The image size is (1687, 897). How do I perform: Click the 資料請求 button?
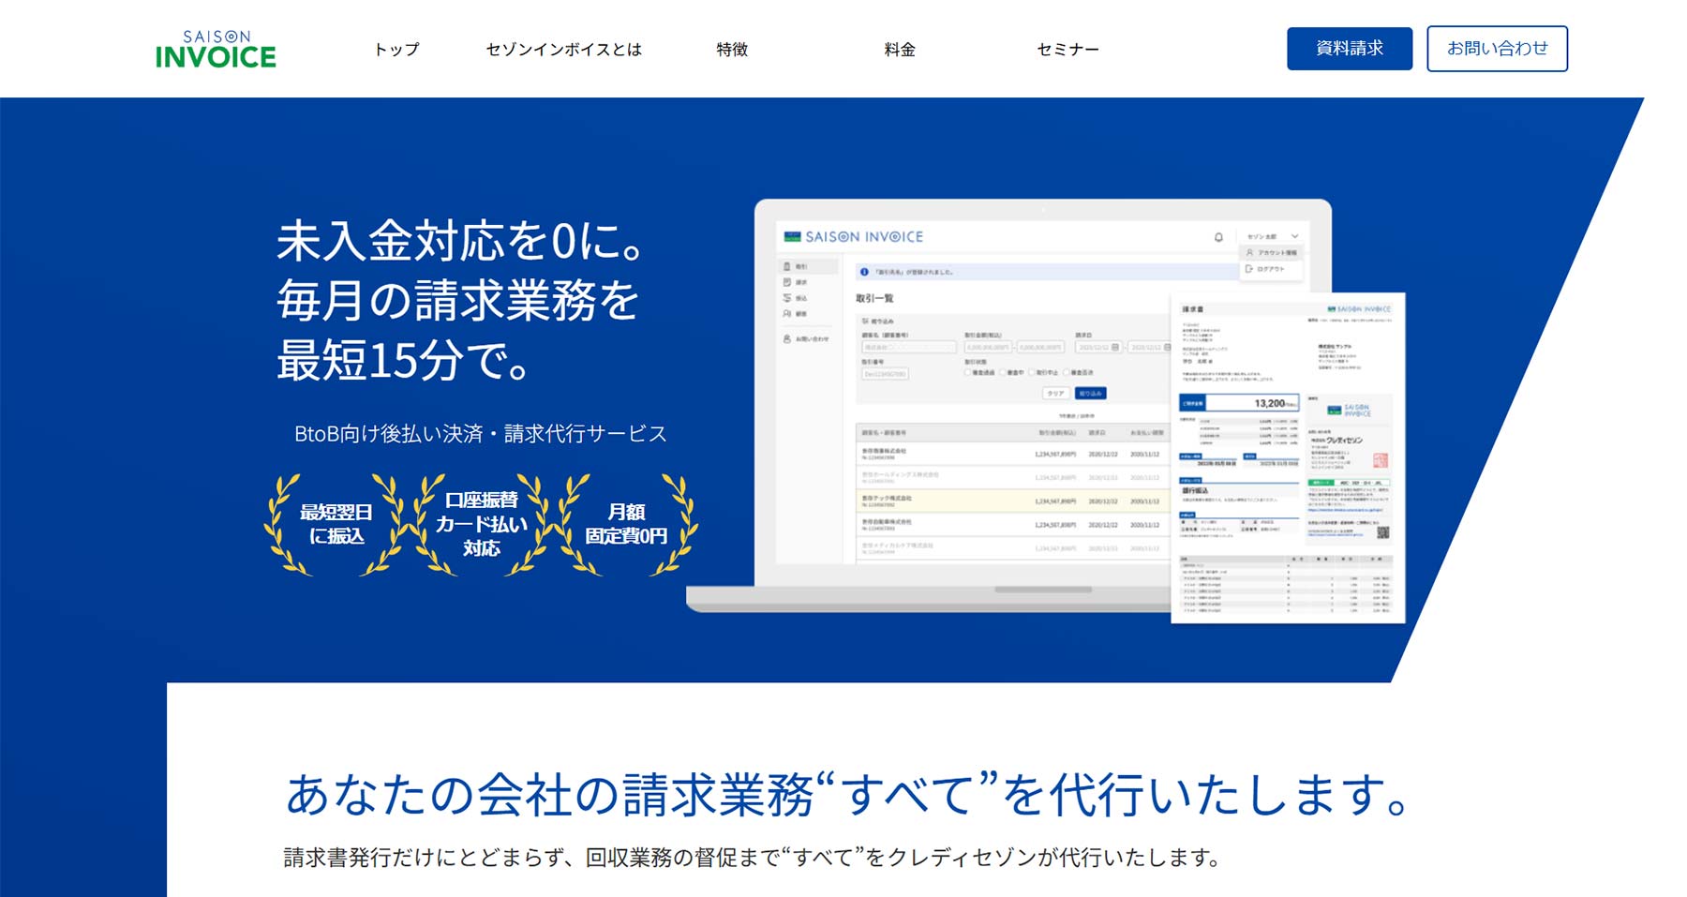click(x=1350, y=49)
